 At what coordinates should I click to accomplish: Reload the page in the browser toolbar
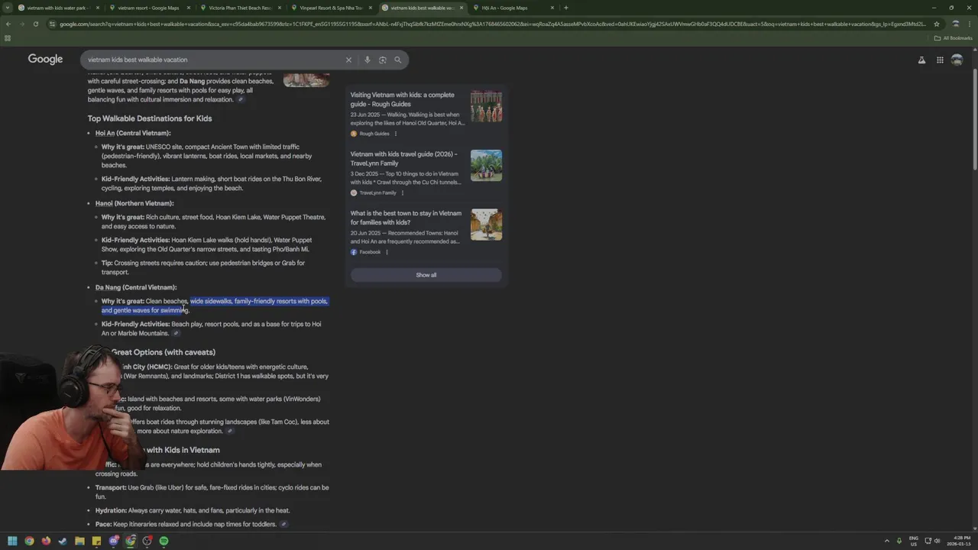(35, 24)
